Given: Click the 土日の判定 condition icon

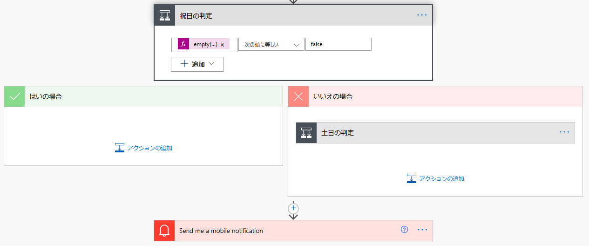Looking at the screenshot, I should click(306, 133).
